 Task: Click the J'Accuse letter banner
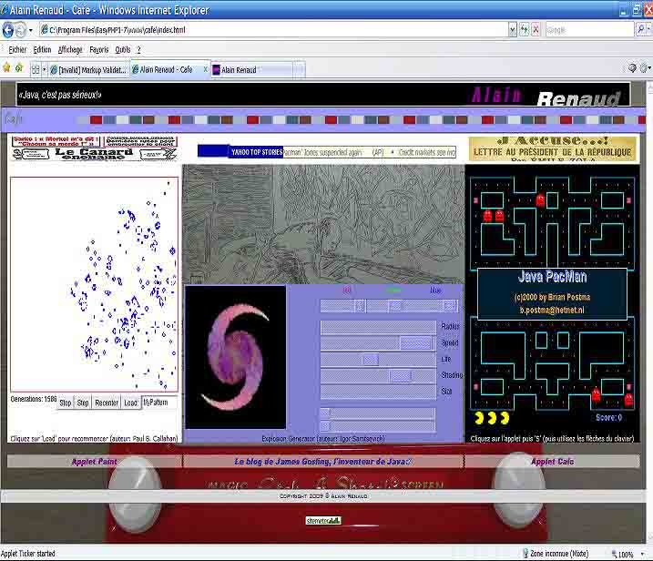tap(553, 148)
